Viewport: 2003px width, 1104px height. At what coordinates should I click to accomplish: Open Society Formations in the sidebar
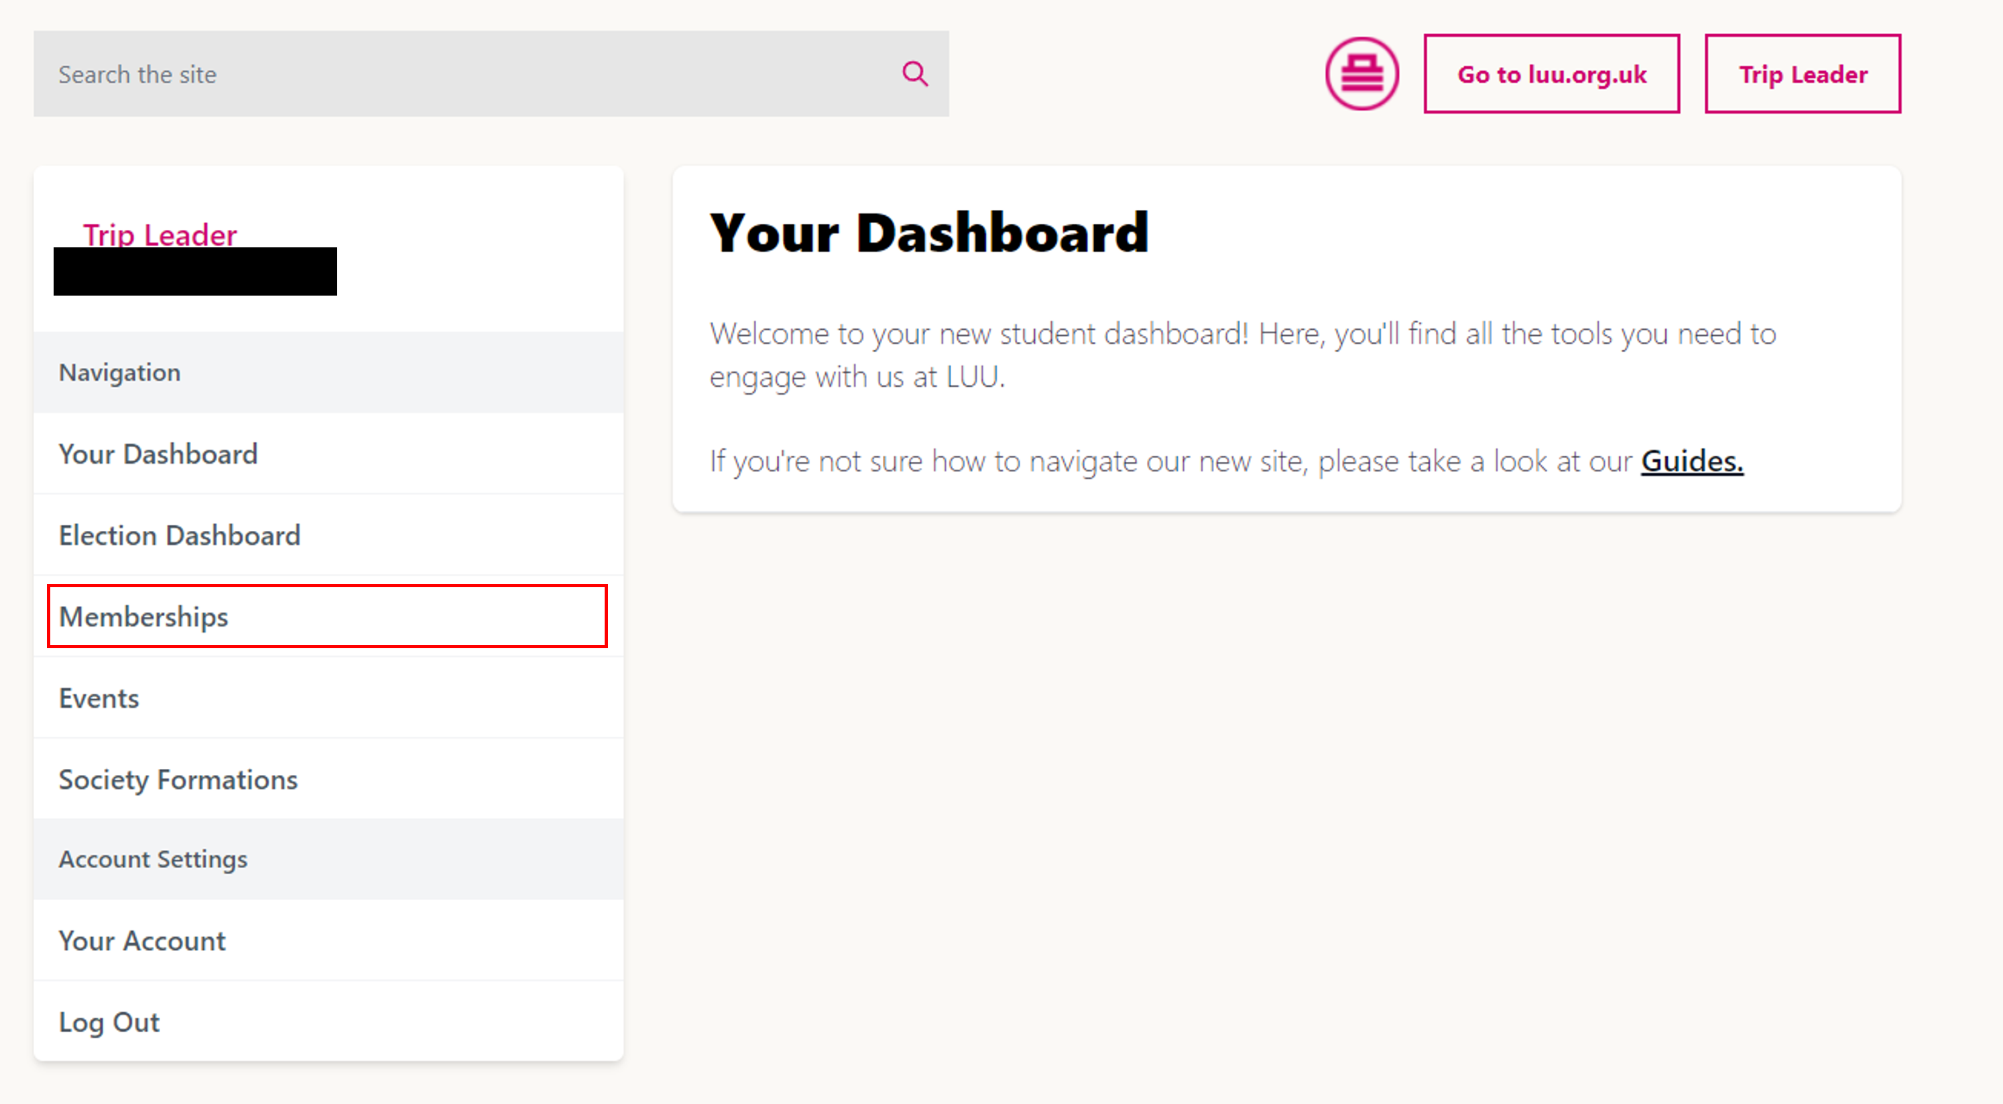pyautogui.click(x=328, y=780)
